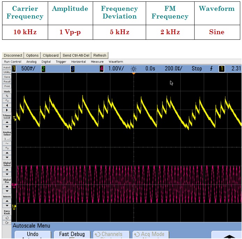
Task: Click channel 3 indicator in status bar
Action: pyautogui.click(x=73, y=68)
